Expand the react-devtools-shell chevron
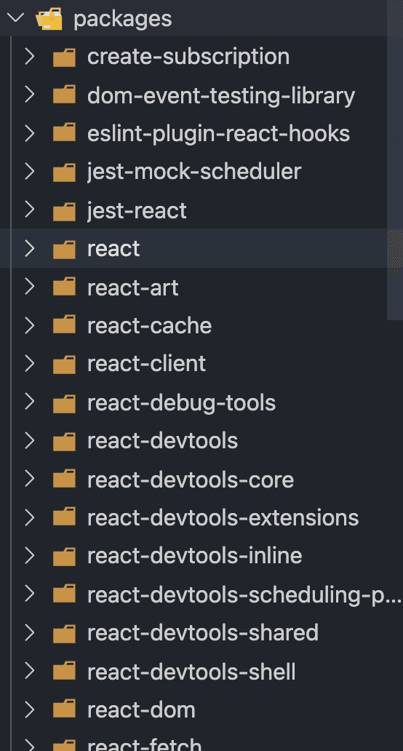The height and width of the screenshot is (751, 403). 29,672
